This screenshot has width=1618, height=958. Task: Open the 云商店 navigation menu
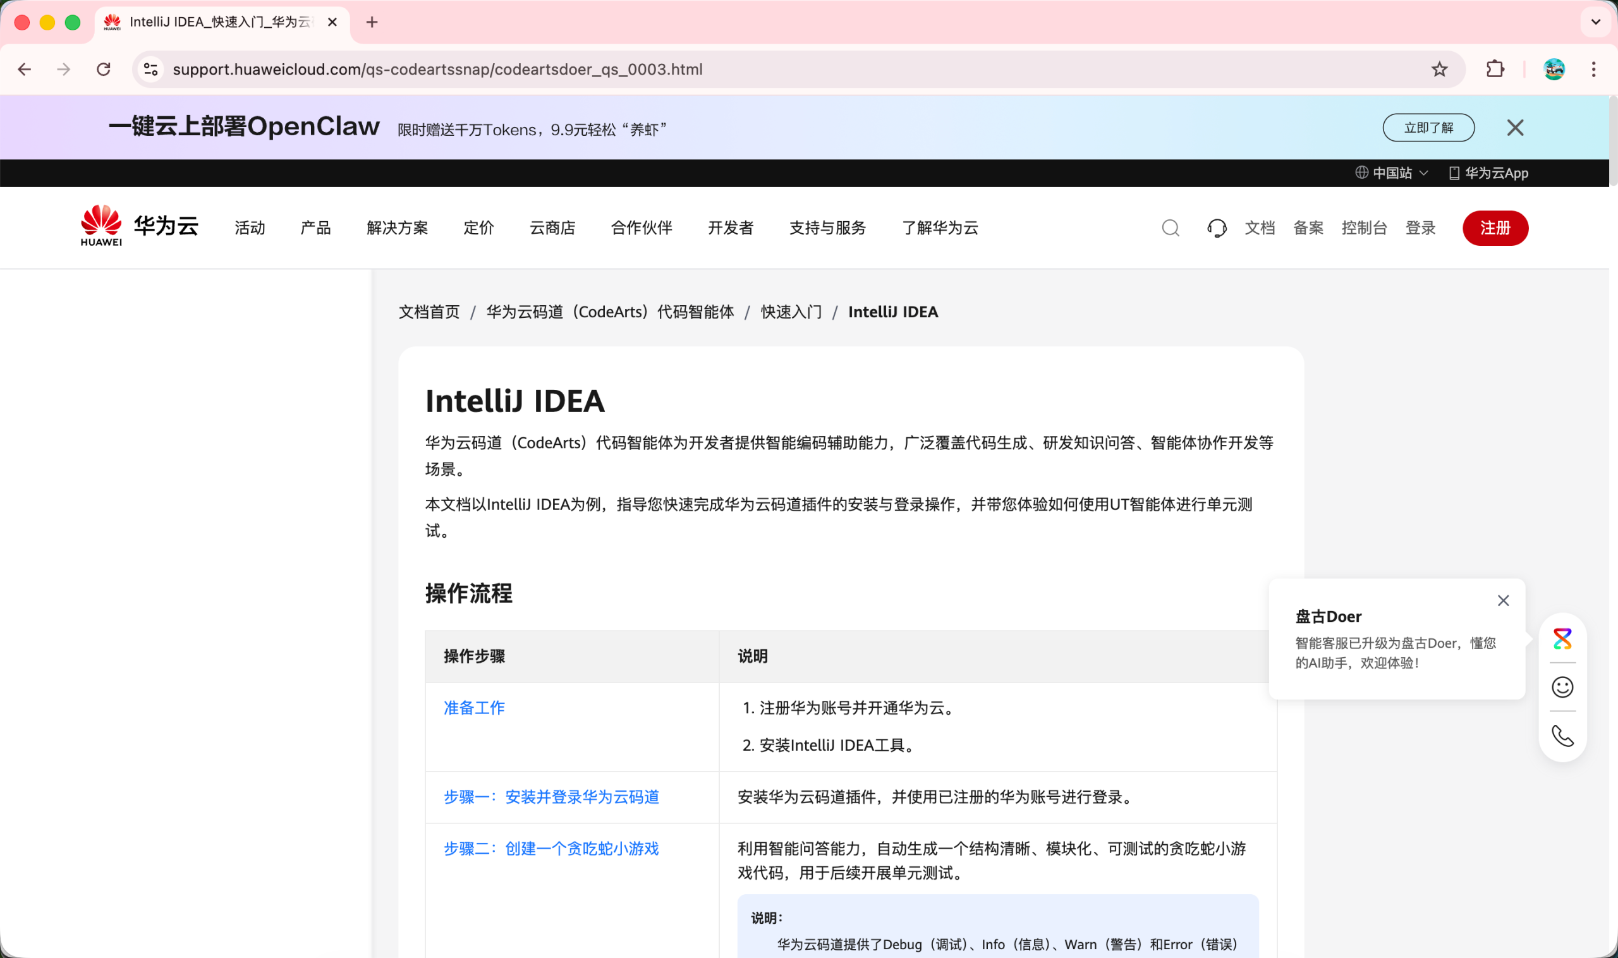pyautogui.click(x=552, y=228)
